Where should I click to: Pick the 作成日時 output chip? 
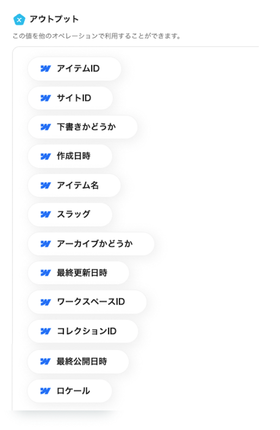pyautogui.click(x=70, y=156)
